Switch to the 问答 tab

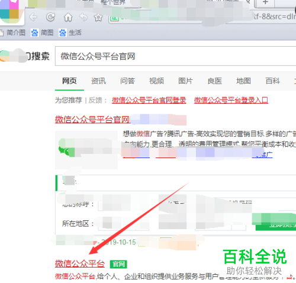(x=127, y=81)
